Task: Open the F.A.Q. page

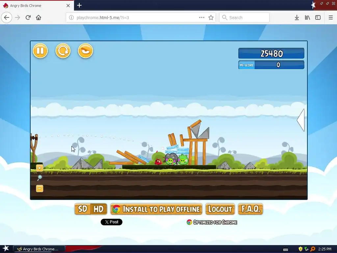Action: pyautogui.click(x=250, y=209)
